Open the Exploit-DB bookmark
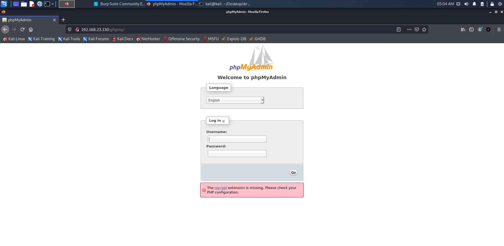The width and height of the screenshot is (504, 246). click(234, 39)
